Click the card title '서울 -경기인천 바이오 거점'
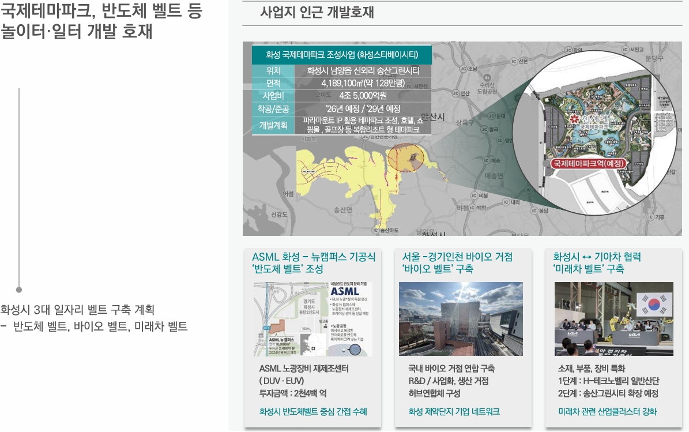 457,257
